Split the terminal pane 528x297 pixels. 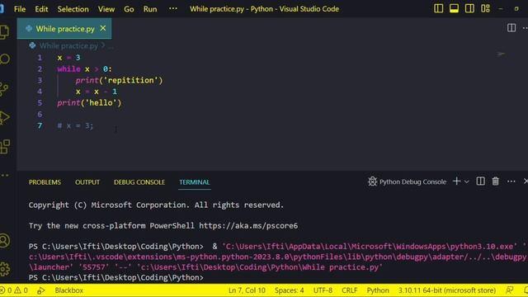[480, 181]
